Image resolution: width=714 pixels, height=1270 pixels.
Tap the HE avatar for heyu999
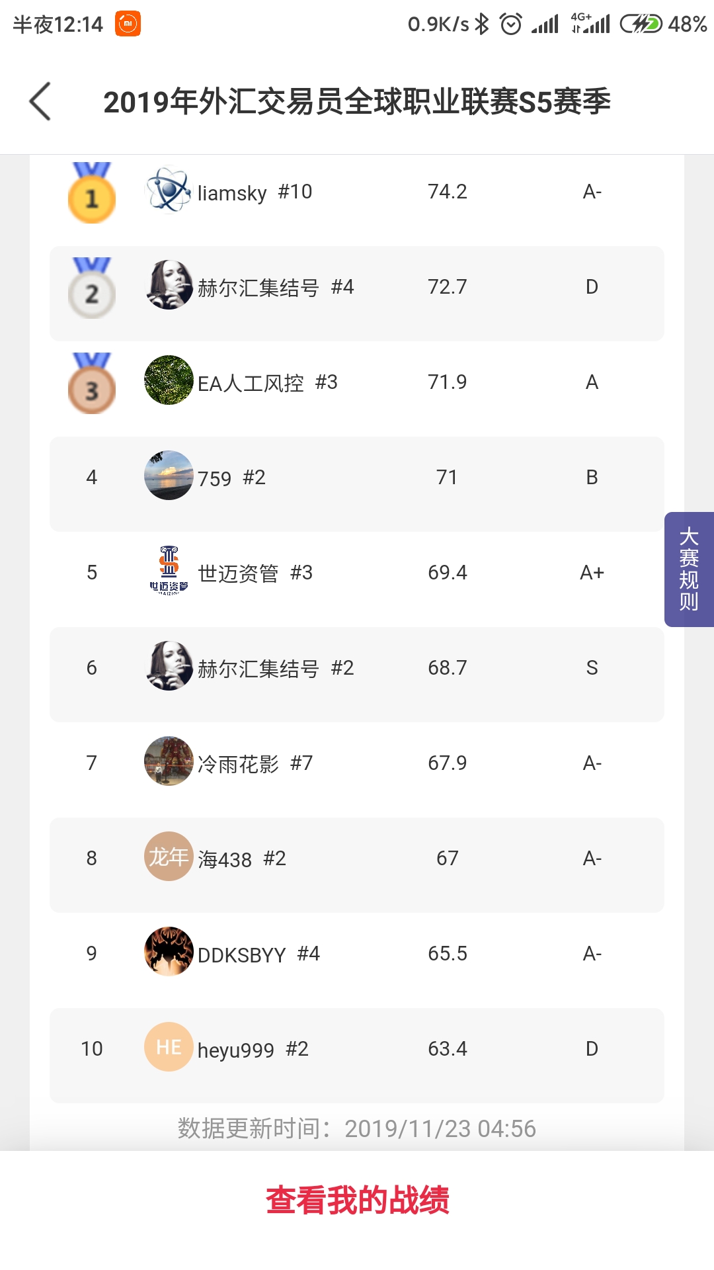click(x=169, y=1047)
